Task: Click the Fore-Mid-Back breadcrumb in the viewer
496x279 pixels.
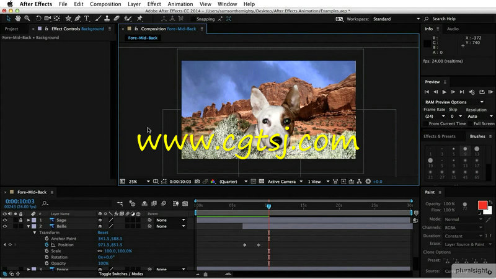Action: [x=143, y=38]
